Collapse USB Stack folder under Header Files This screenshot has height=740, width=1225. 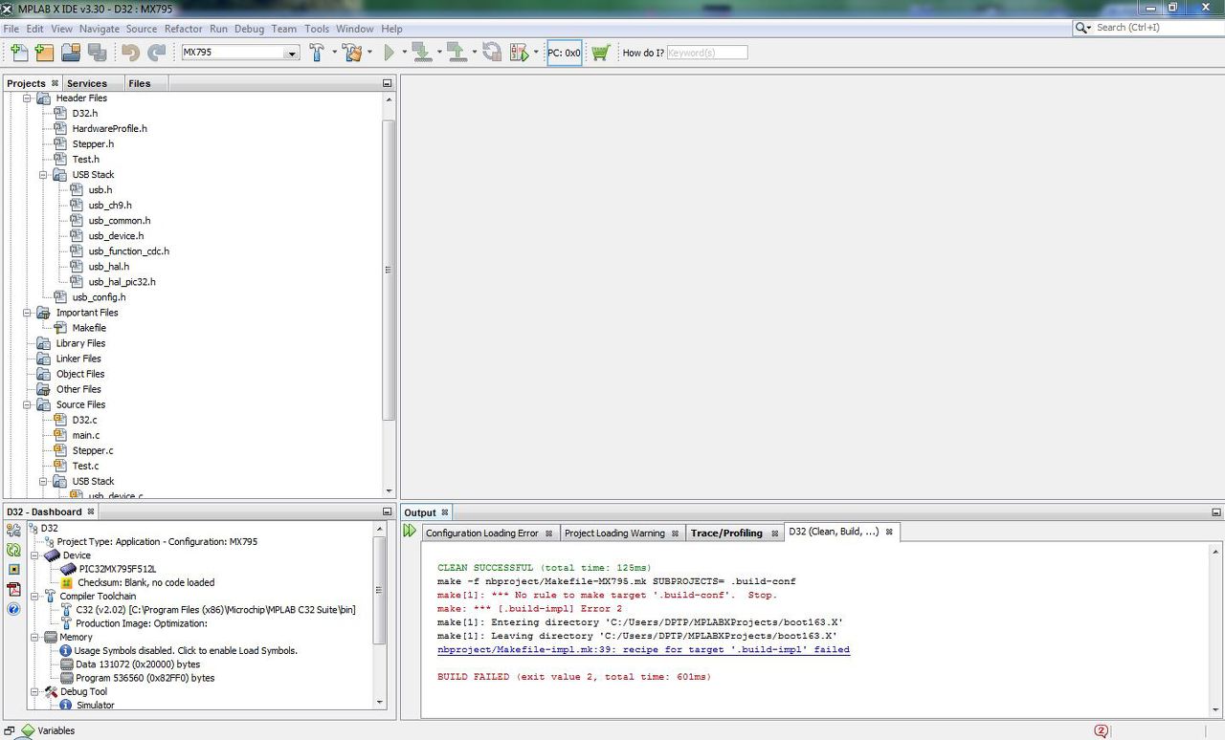tap(44, 175)
